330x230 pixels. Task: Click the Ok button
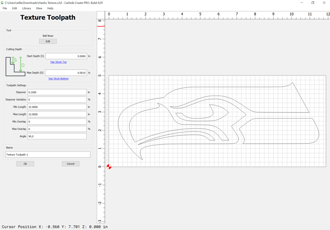coord(25,164)
